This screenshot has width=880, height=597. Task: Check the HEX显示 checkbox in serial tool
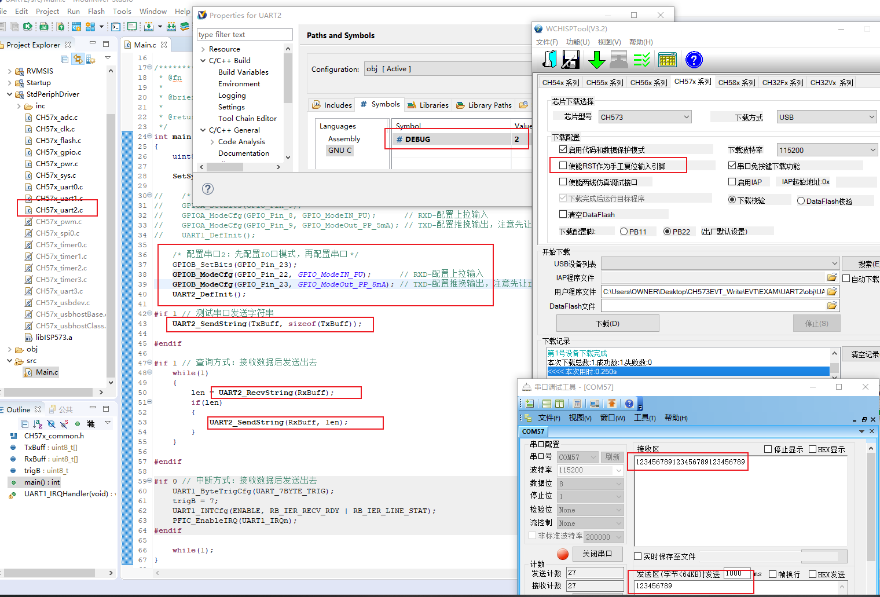coord(812,449)
